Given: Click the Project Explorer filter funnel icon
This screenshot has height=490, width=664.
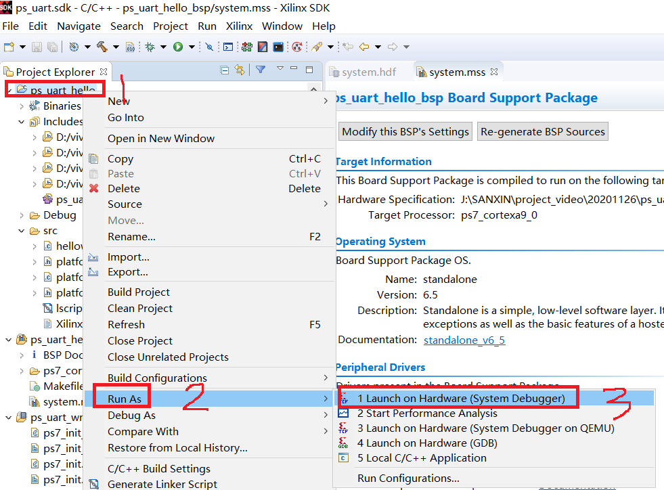Looking at the screenshot, I should (x=261, y=70).
